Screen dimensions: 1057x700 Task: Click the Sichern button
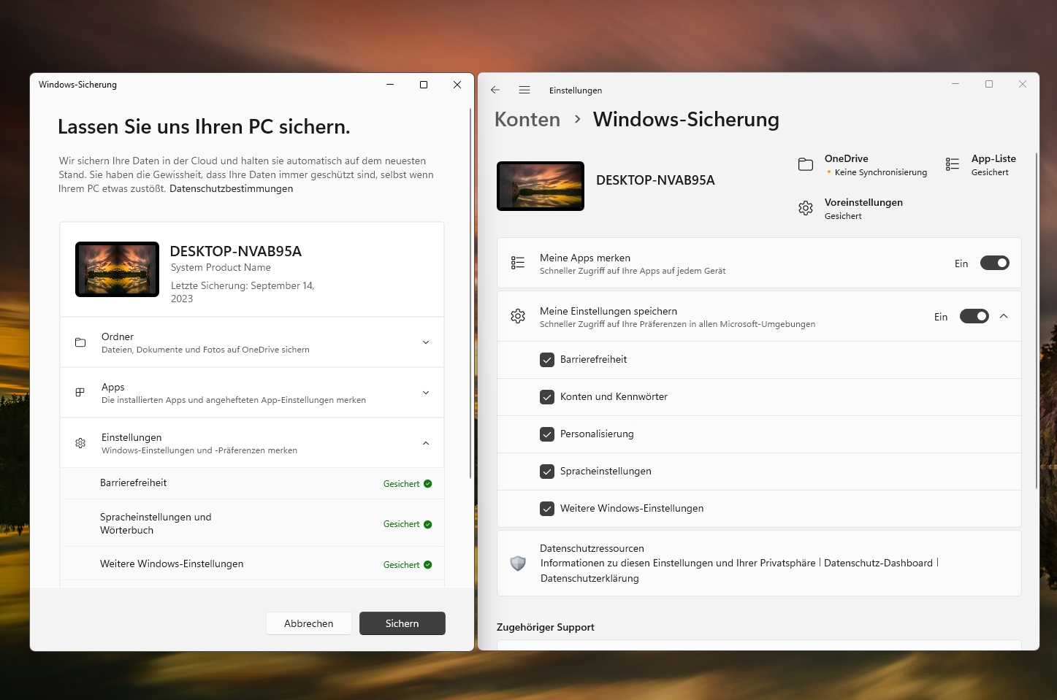(x=402, y=623)
